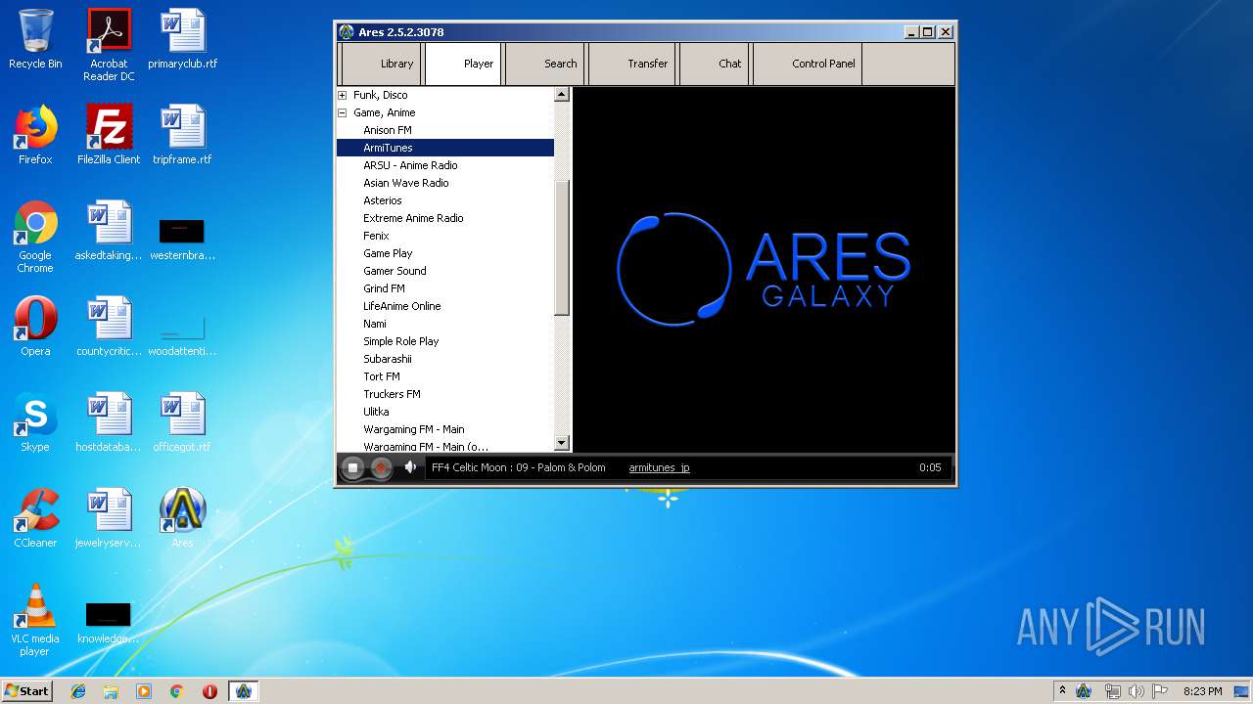The height and width of the screenshot is (704, 1253).
Task: Select Anison FM station
Action: click(388, 130)
